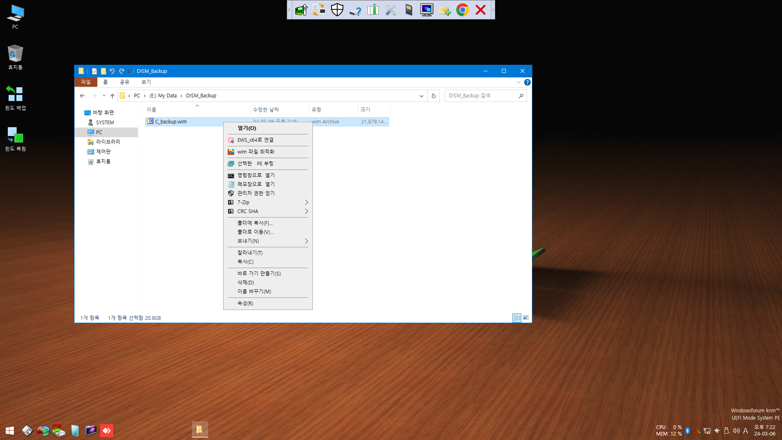Open the partition manager green bars dock icon
The width and height of the screenshot is (782, 440).
(373, 10)
